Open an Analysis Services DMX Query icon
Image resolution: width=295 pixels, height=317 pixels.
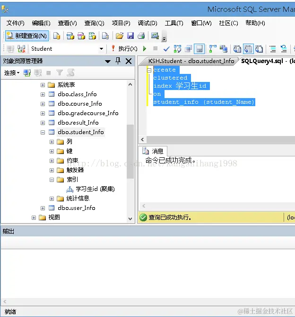coord(81,36)
